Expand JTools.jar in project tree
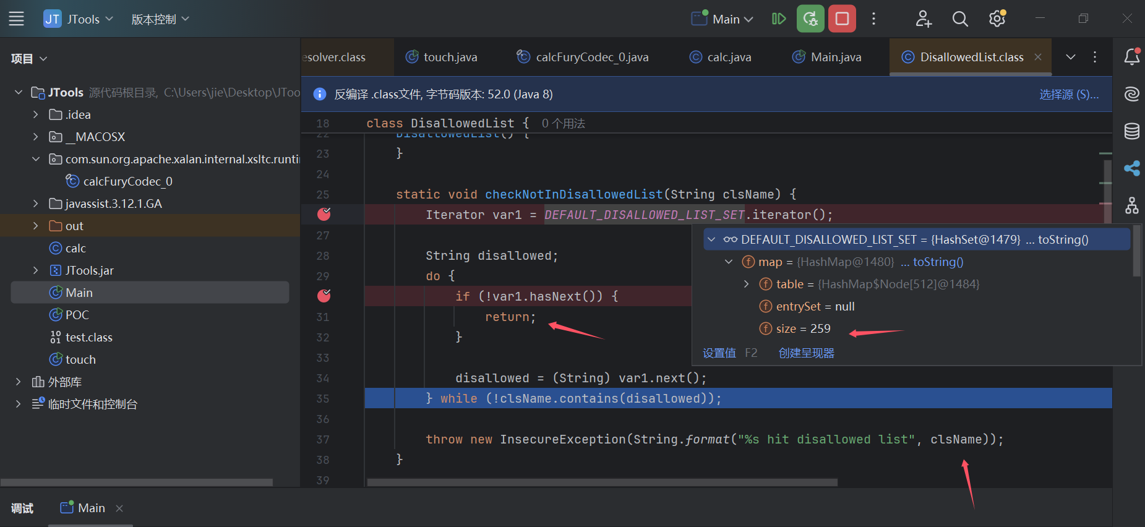The height and width of the screenshot is (527, 1145). [36, 270]
